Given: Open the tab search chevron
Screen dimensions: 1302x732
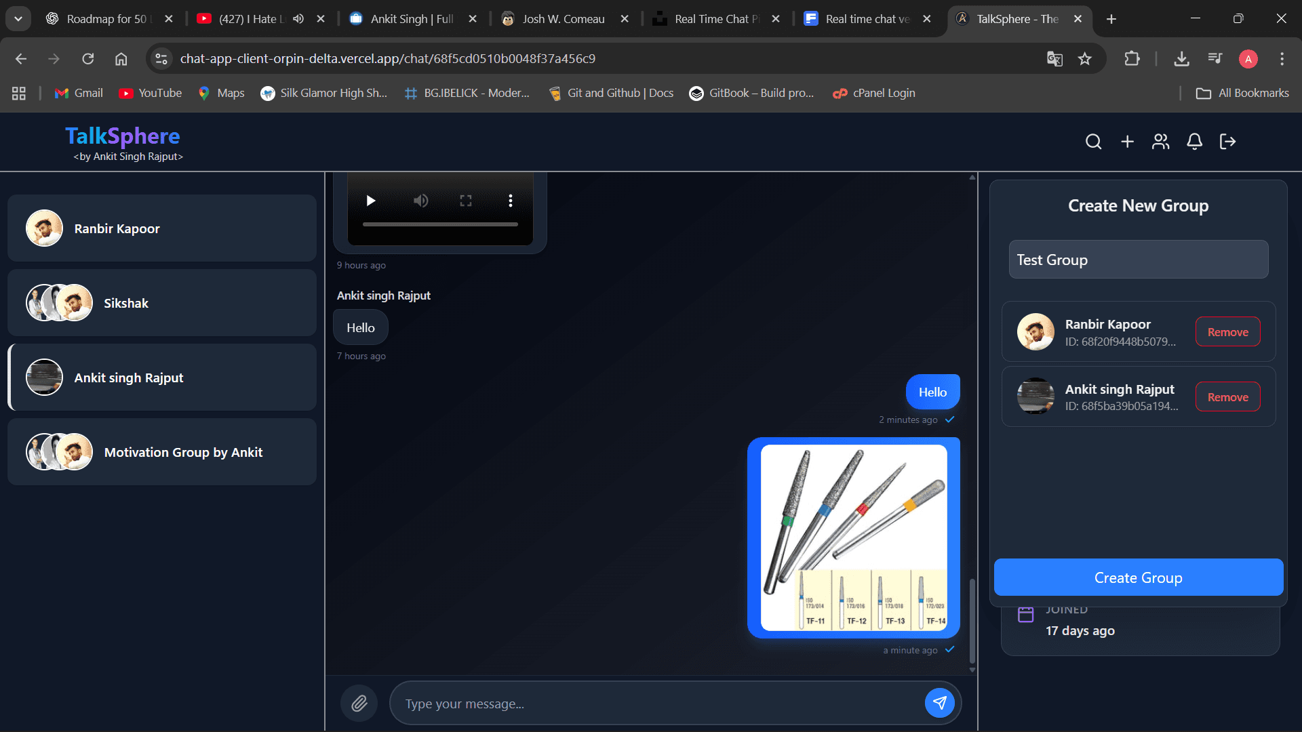Looking at the screenshot, I should point(18,18).
